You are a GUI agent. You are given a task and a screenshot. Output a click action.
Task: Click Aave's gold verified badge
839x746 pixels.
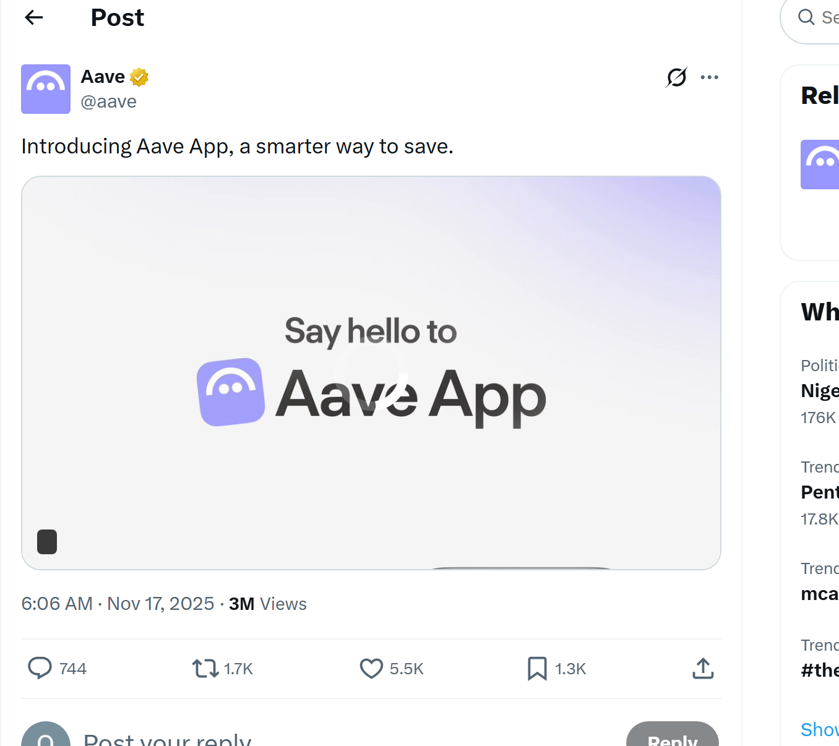139,77
